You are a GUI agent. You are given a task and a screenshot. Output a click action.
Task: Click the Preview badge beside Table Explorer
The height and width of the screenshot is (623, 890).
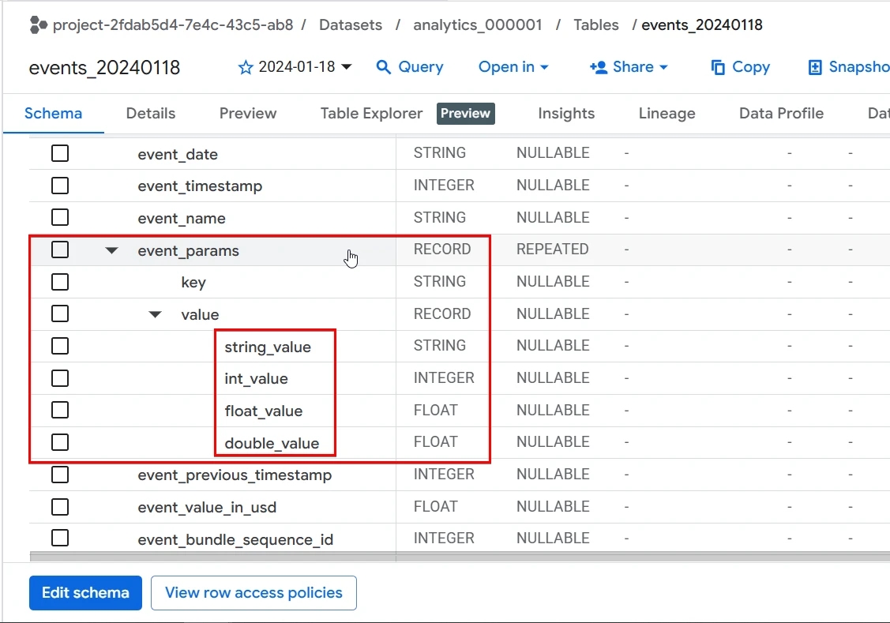465,114
